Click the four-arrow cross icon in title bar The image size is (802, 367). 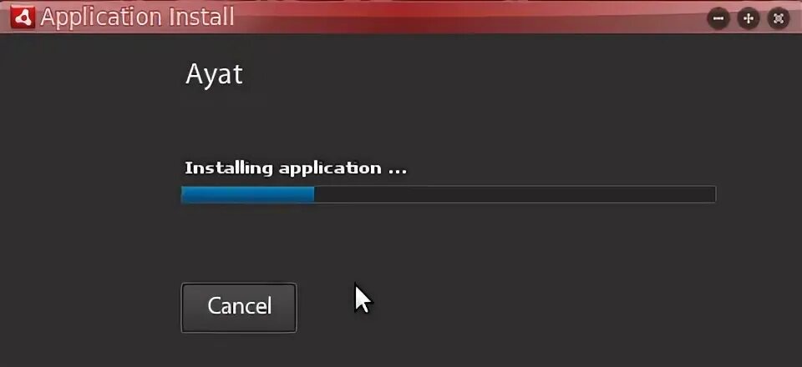pyautogui.click(x=749, y=19)
